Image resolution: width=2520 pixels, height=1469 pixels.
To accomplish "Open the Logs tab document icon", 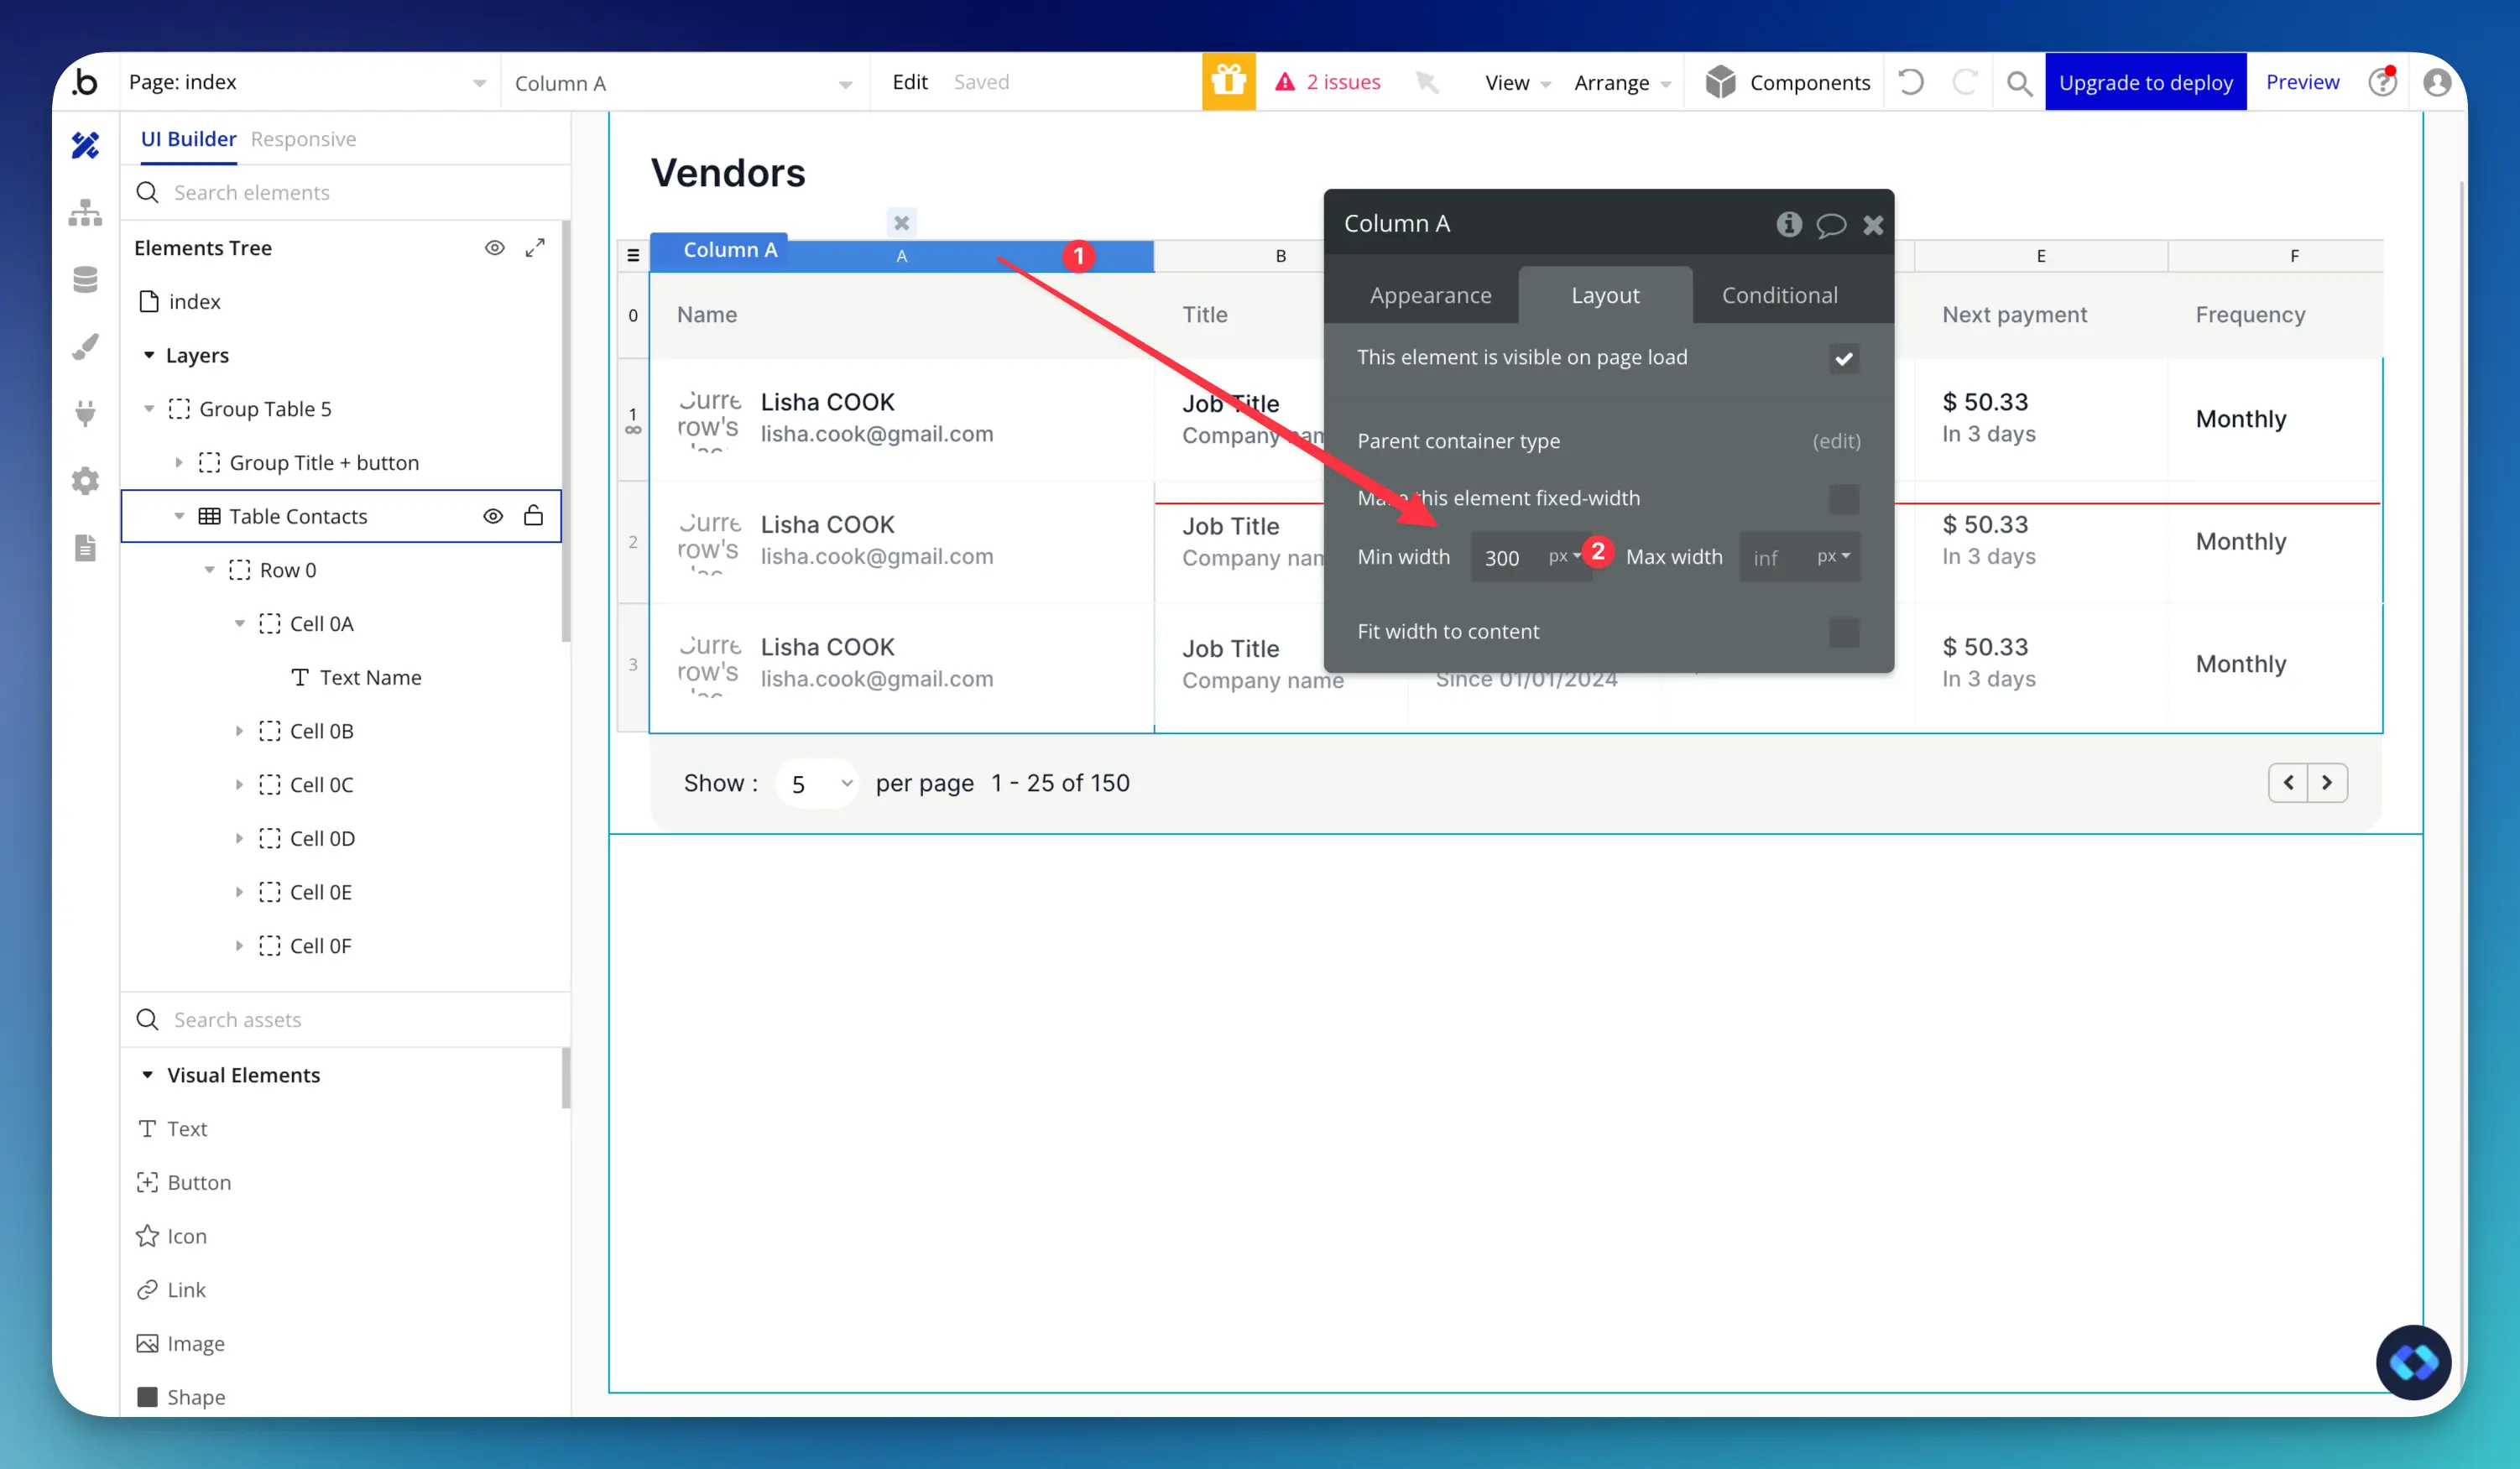I will tap(86, 548).
